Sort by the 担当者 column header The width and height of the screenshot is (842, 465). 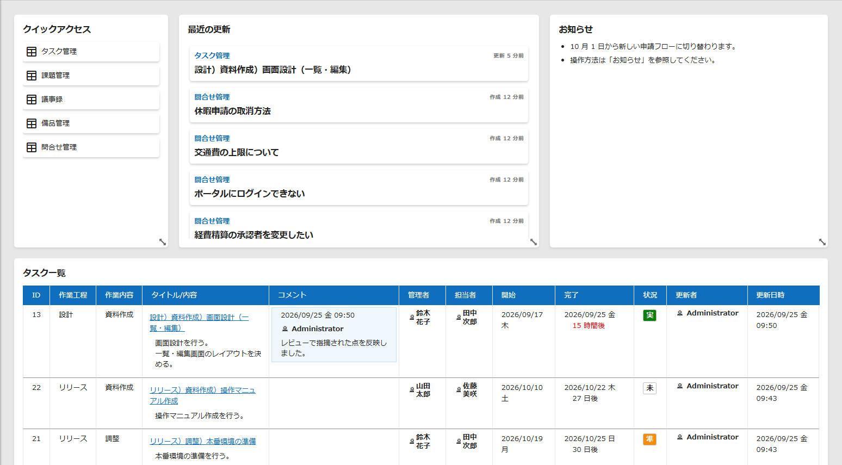(x=469, y=295)
